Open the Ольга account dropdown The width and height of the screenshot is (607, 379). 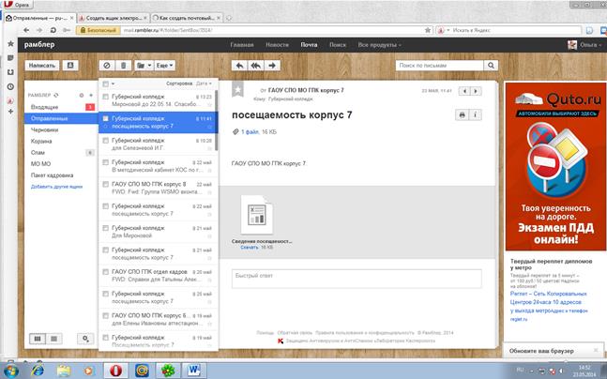[584, 45]
